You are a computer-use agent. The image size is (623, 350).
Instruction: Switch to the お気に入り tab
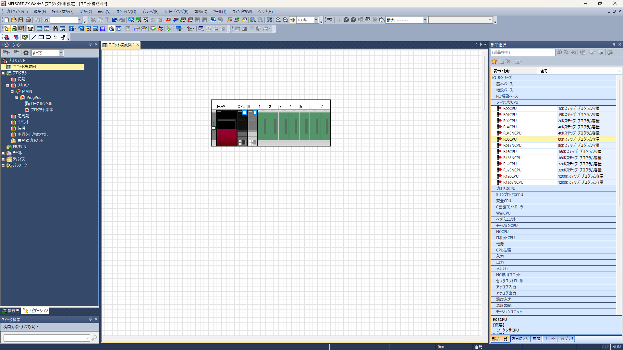(520, 339)
